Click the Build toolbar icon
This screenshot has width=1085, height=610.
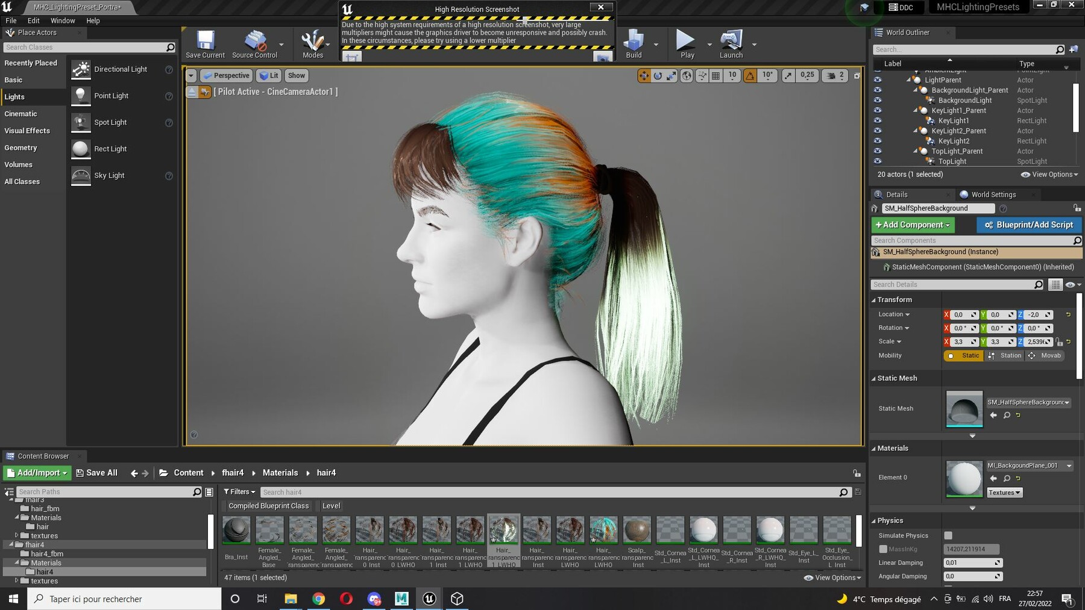[x=634, y=44]
